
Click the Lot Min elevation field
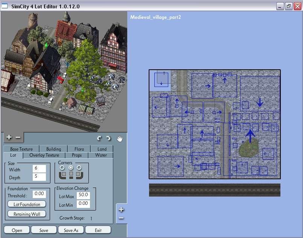83,204
